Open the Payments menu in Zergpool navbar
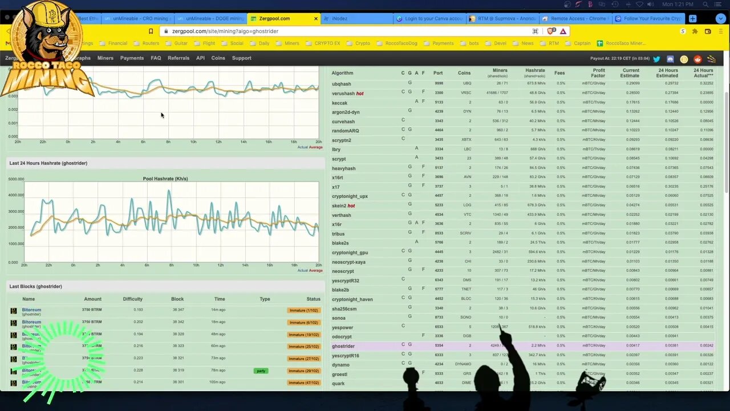This screenshot has height=411, width=730. coord(132,58)
